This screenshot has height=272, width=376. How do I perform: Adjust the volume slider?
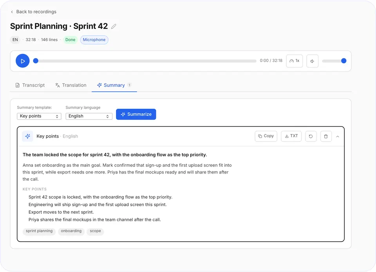[x=334, y=61]
